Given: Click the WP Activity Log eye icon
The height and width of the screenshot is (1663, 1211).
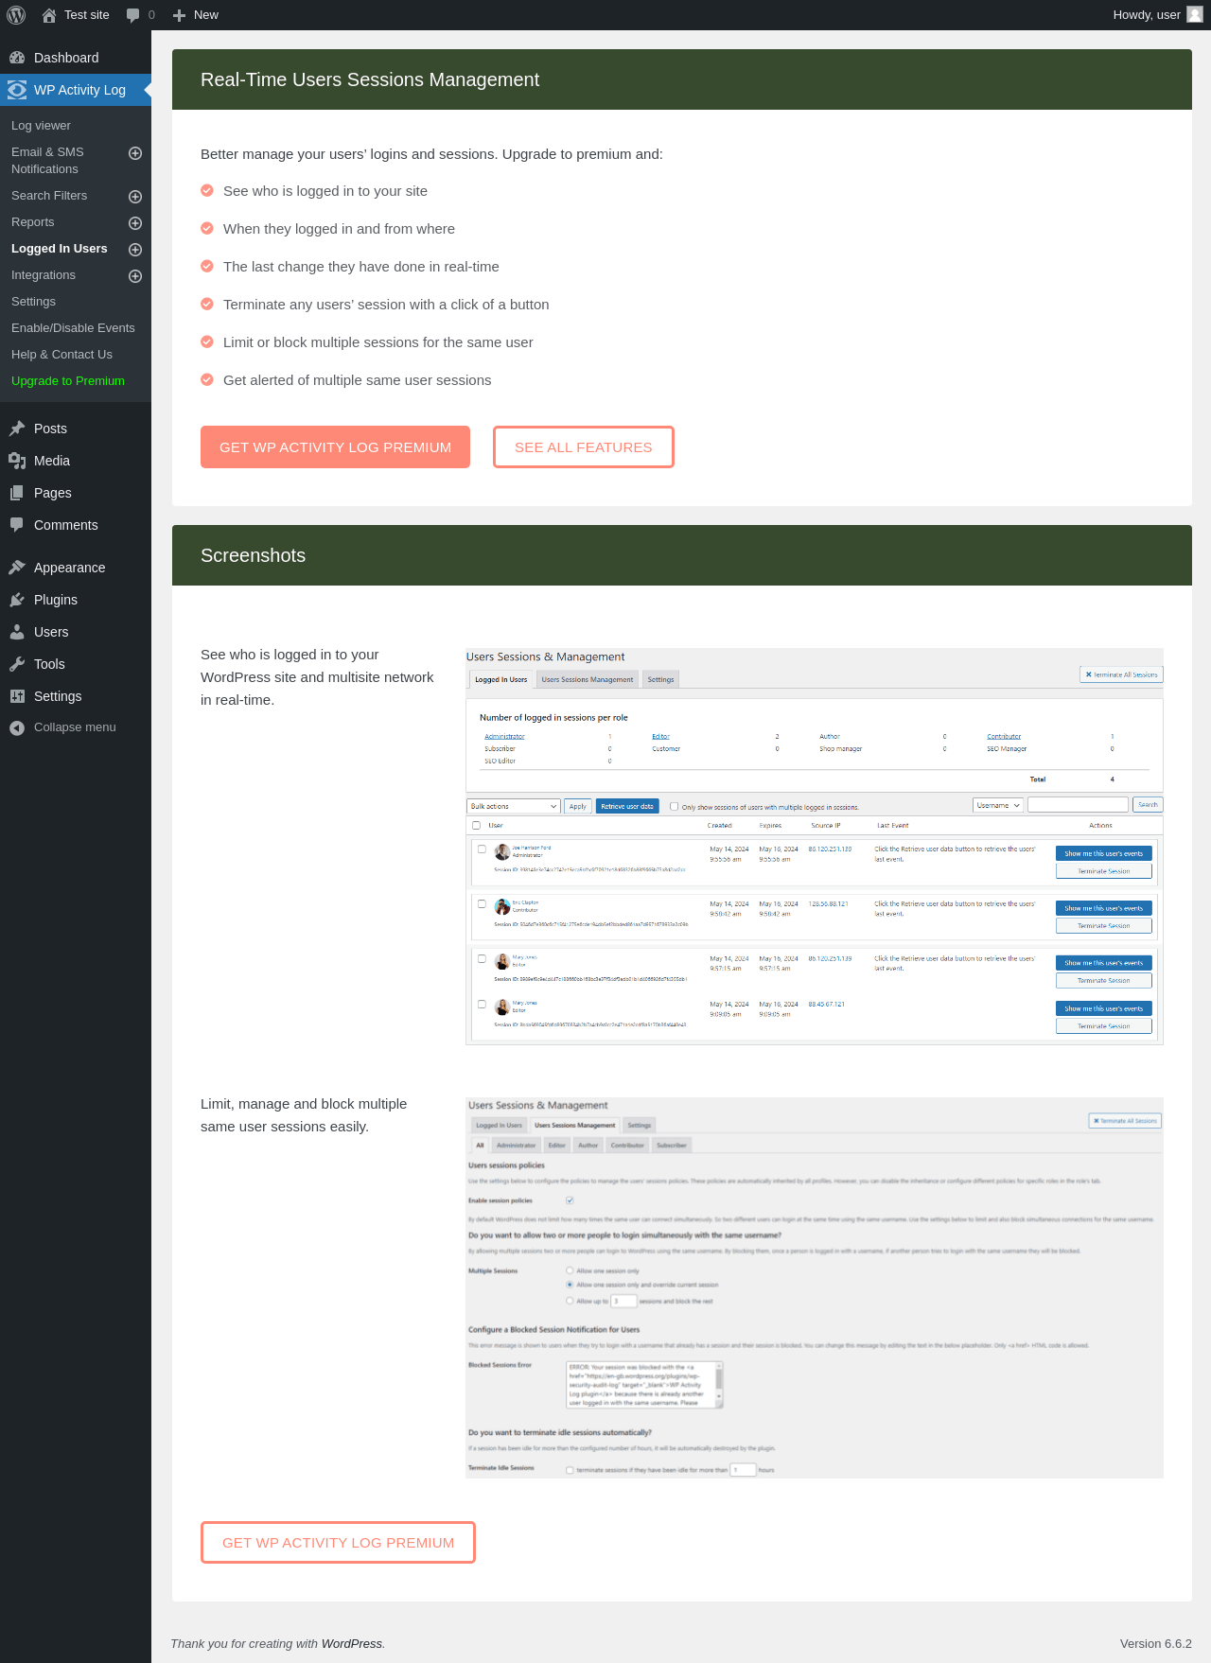Looking at the screenshot, I should pos(17,90).
